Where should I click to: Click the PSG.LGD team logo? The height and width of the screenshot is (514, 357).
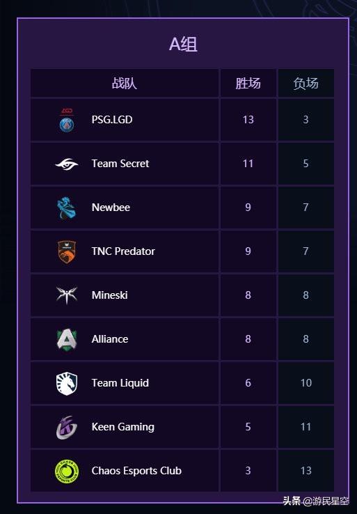coord(67,120)
